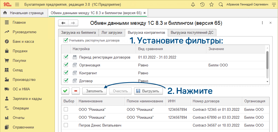Click the Очистить button
This screenshot has width=278, height=132.
pyautogui.click(x=120, y=91)
